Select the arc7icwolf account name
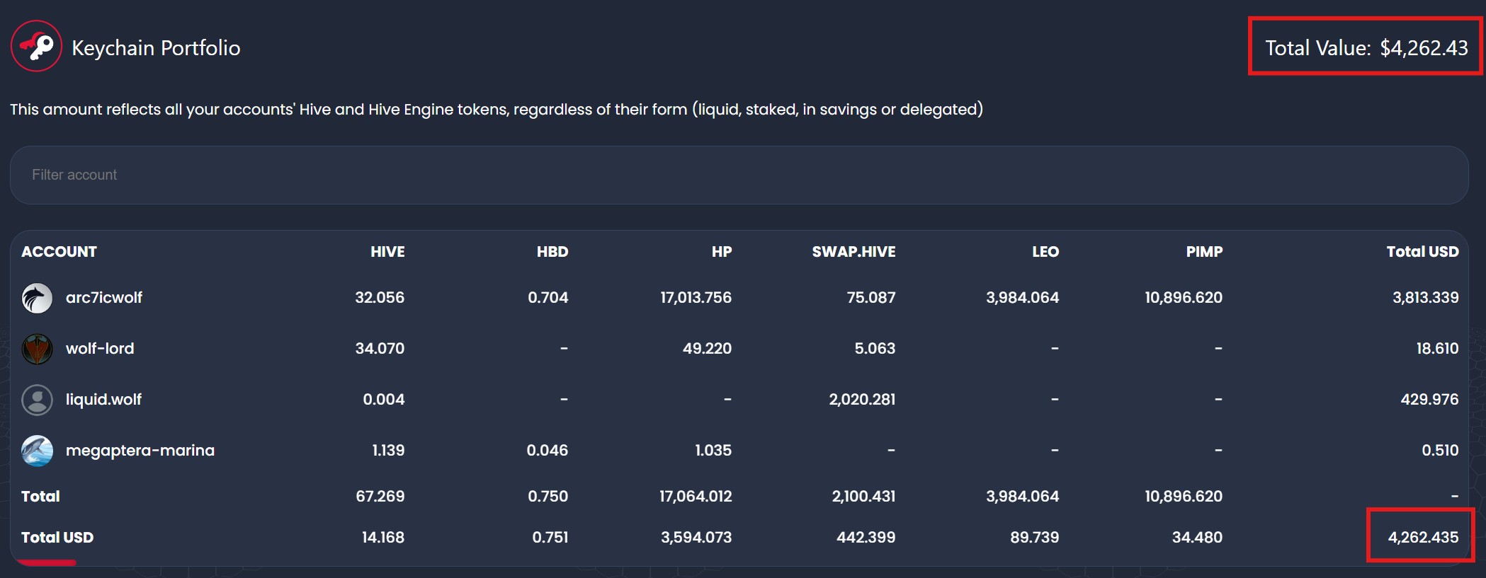 (x=104, y=298)
